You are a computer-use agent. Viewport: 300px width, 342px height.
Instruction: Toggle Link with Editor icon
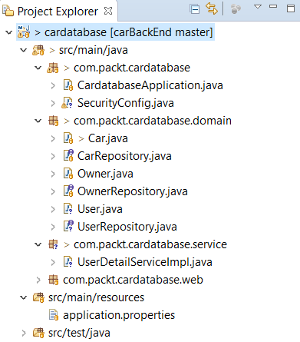[212, 8]
